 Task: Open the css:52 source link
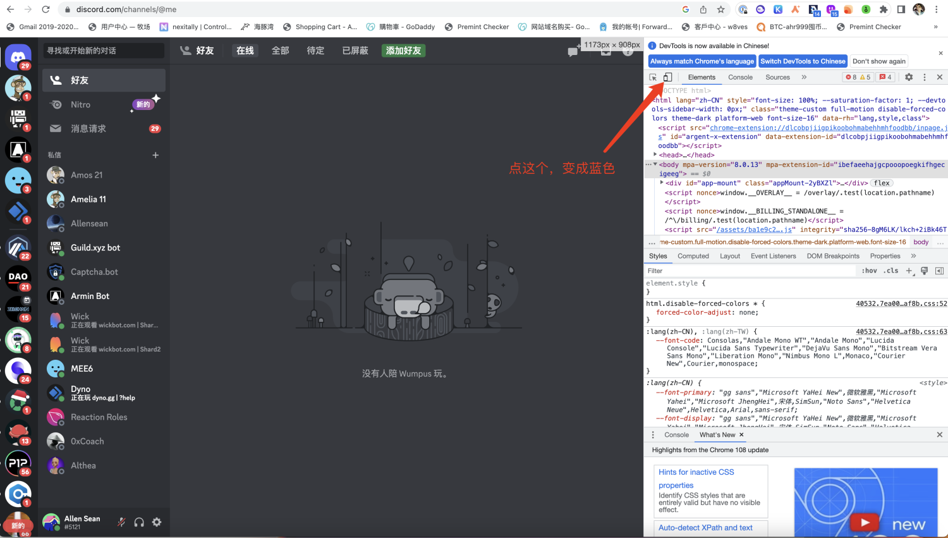click(901, 303)
